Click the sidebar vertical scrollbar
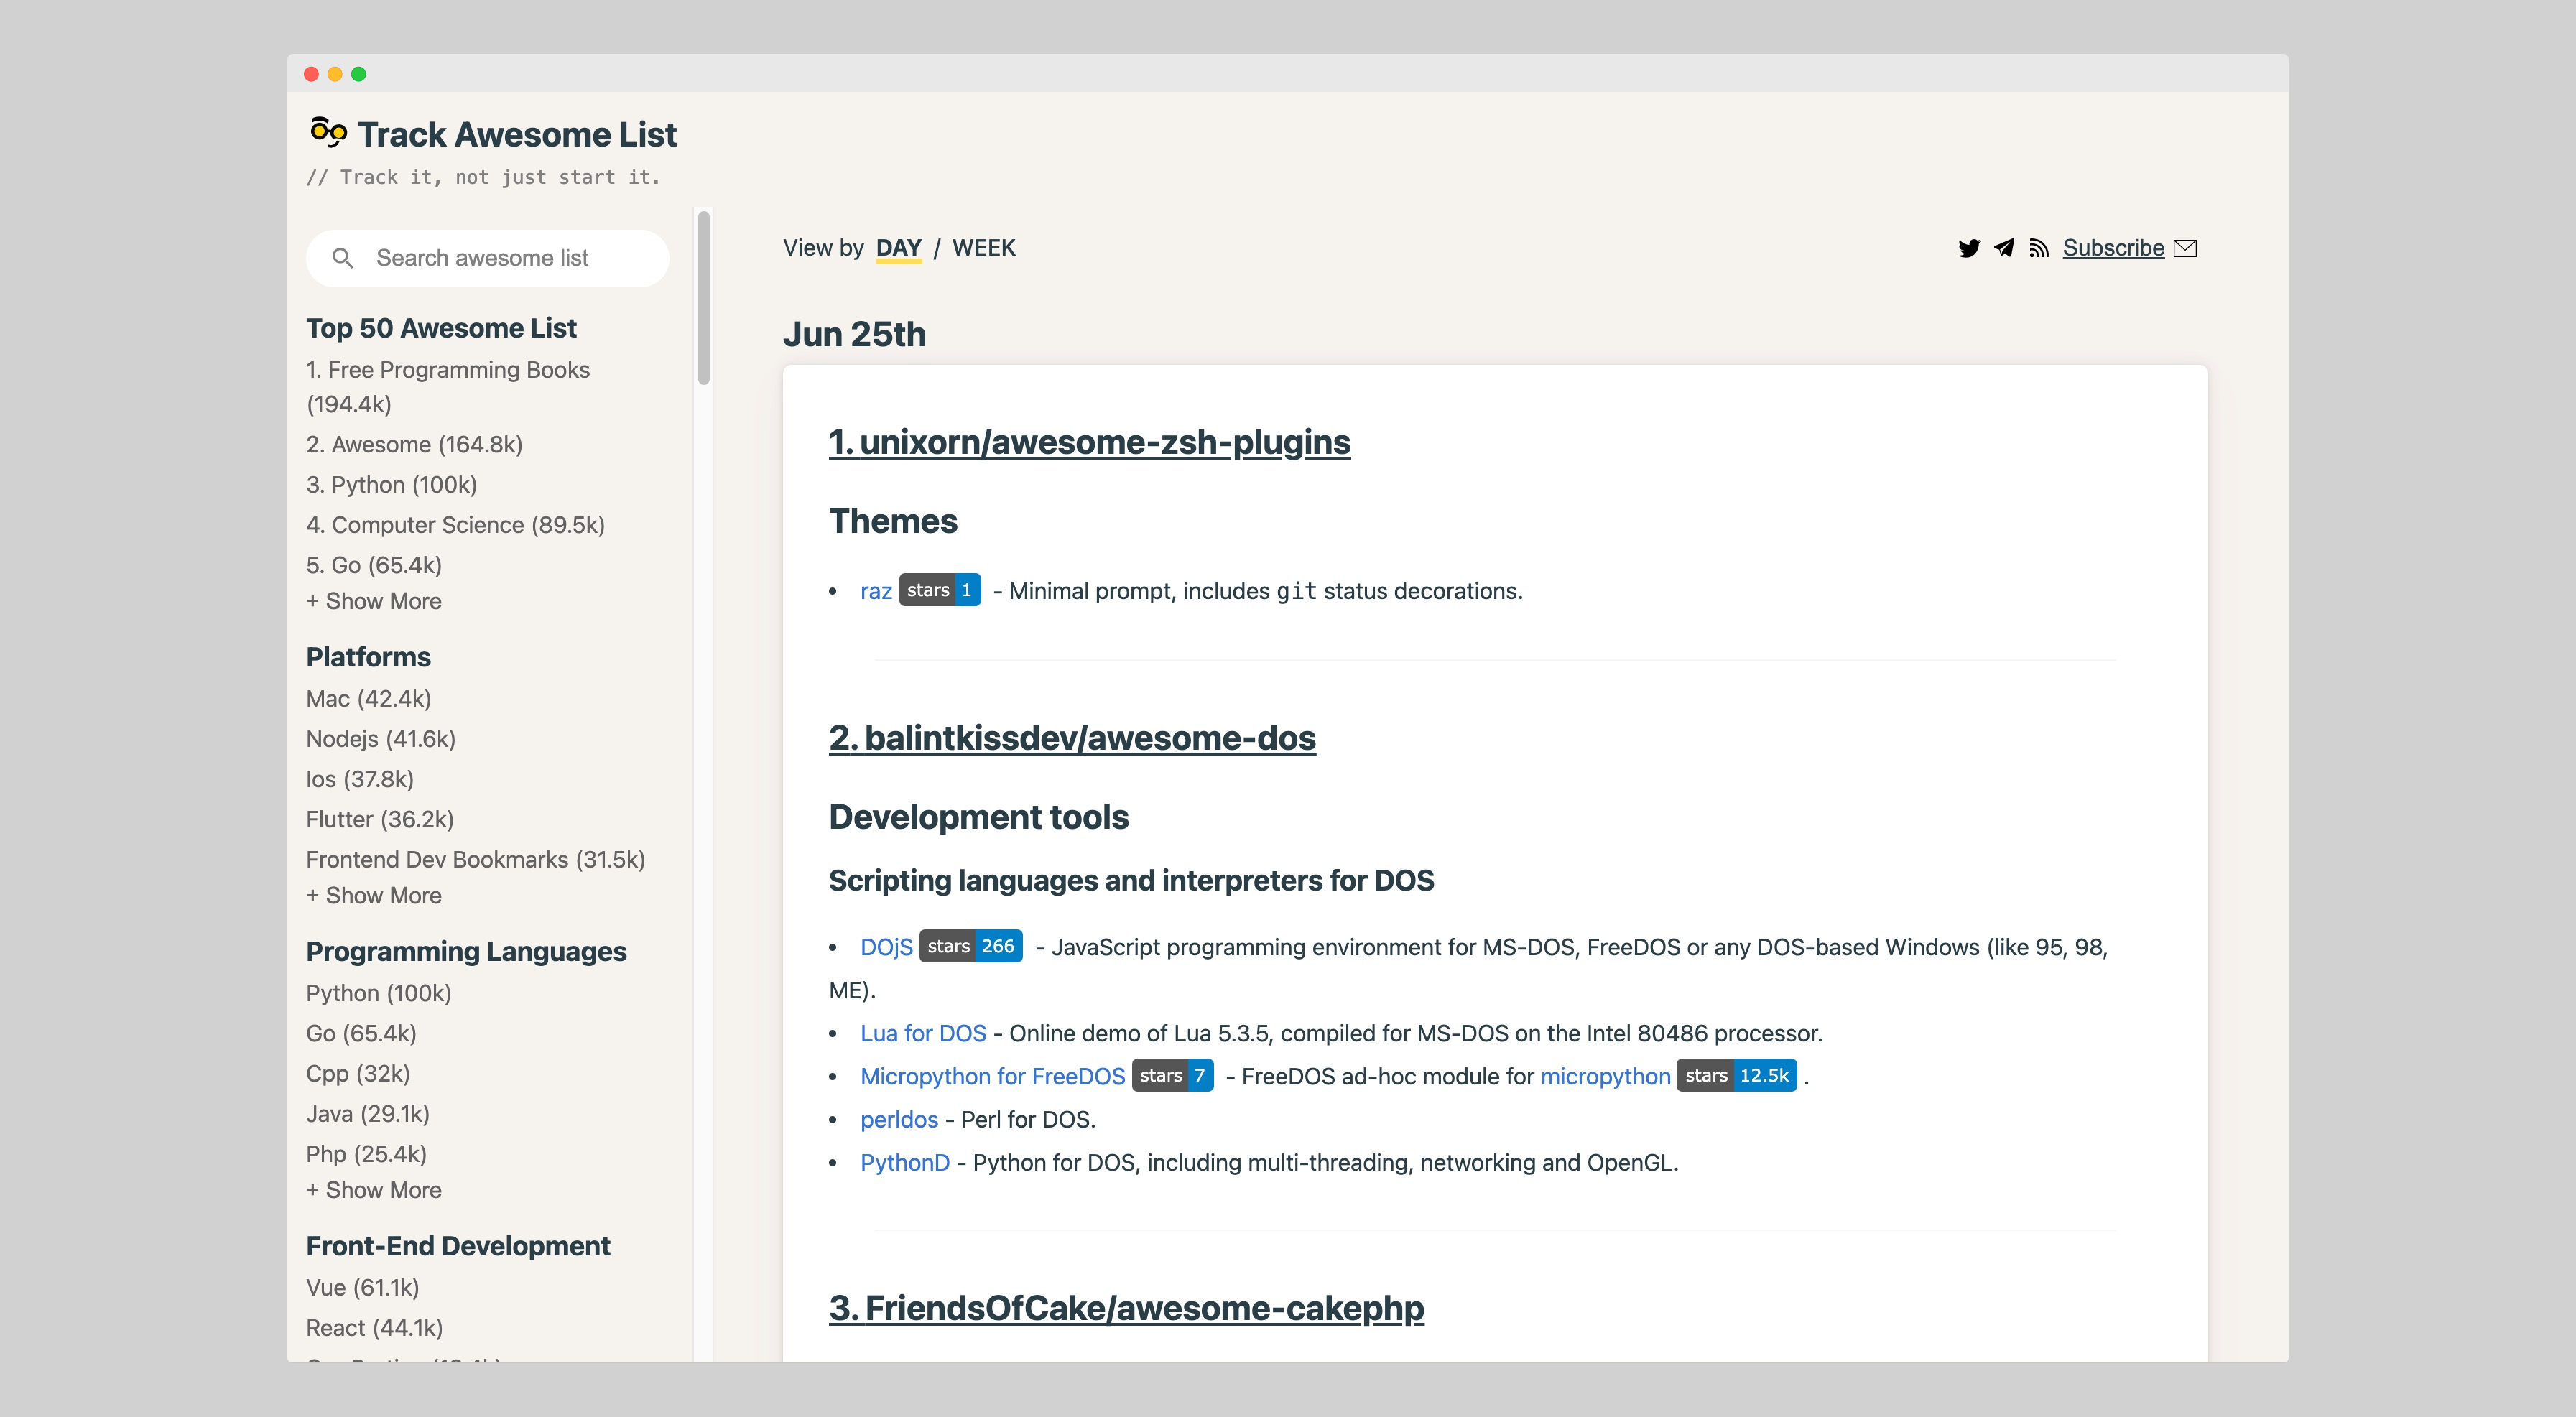The height and width of the screenshot is (1417, 2576). 704,298
